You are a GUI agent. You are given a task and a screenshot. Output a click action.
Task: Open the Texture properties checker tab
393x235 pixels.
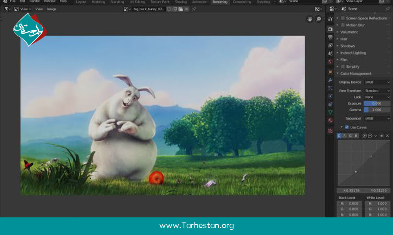(331, 131)
